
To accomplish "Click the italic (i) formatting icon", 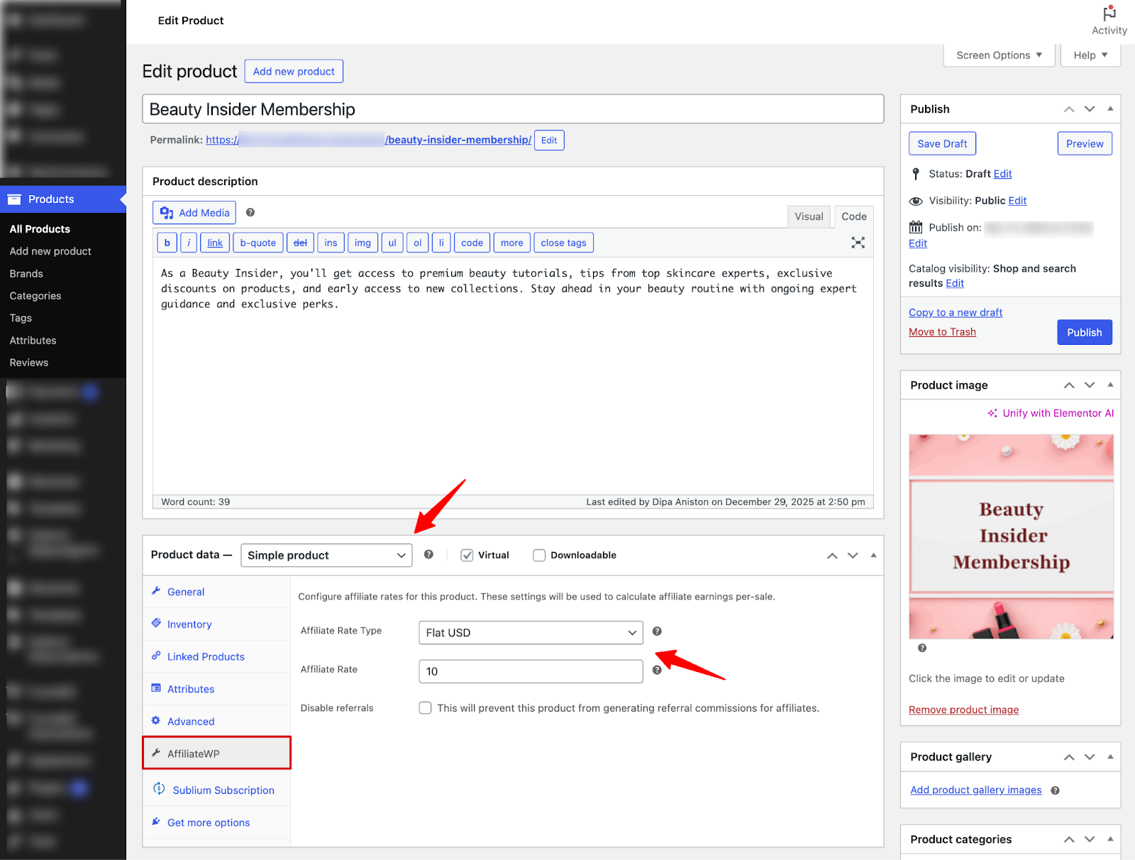I will [x=188, y=242].
